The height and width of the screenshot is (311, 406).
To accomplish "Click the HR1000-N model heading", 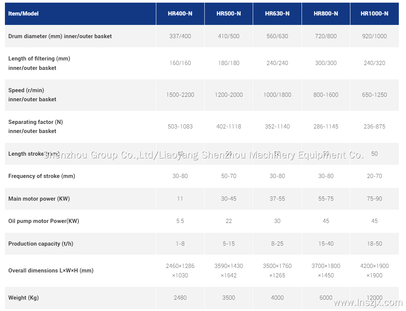I will click(x=374, y=13).
